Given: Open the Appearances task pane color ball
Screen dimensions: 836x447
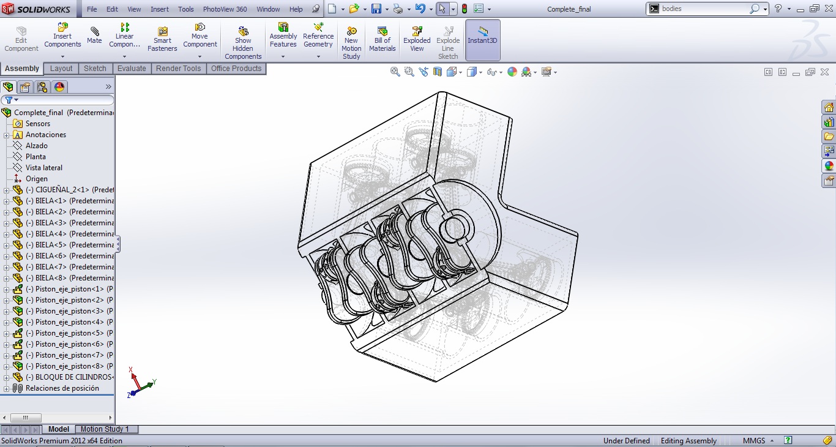Looking at the screenshot, I should [x=829, y=166].
